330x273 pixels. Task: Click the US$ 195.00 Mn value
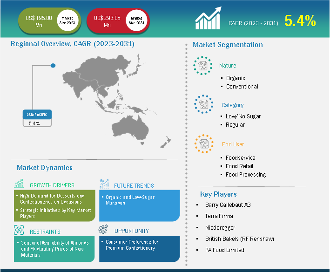coord(39,21)
